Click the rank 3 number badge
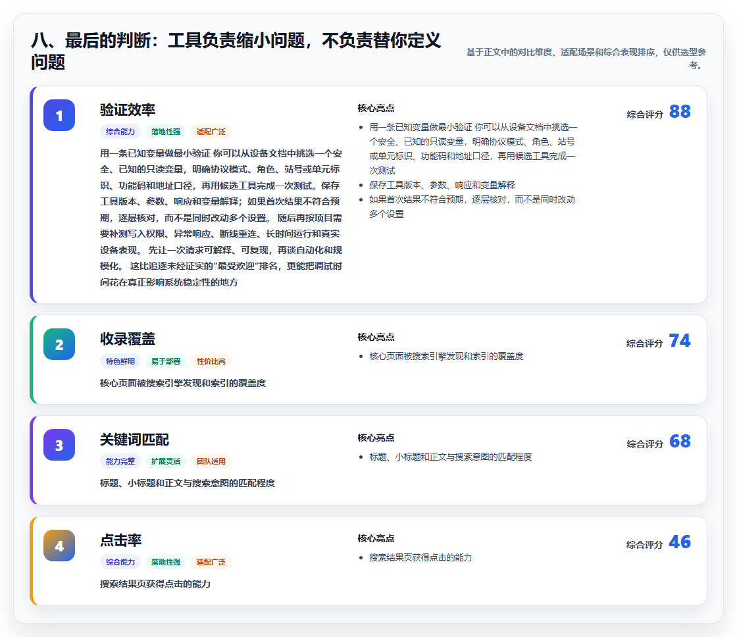737x637 pixels. (x=59, y=445)
